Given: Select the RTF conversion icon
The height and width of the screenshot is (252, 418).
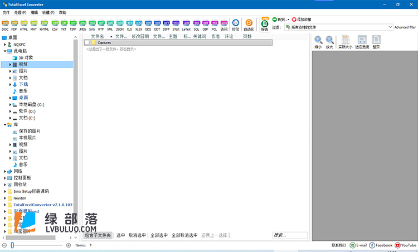Looking at the screenshot, I should [101, 25].
